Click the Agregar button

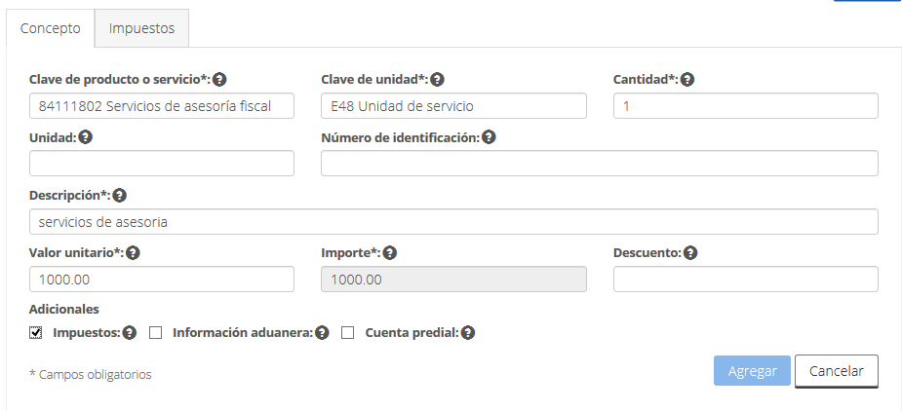point(752,371)
